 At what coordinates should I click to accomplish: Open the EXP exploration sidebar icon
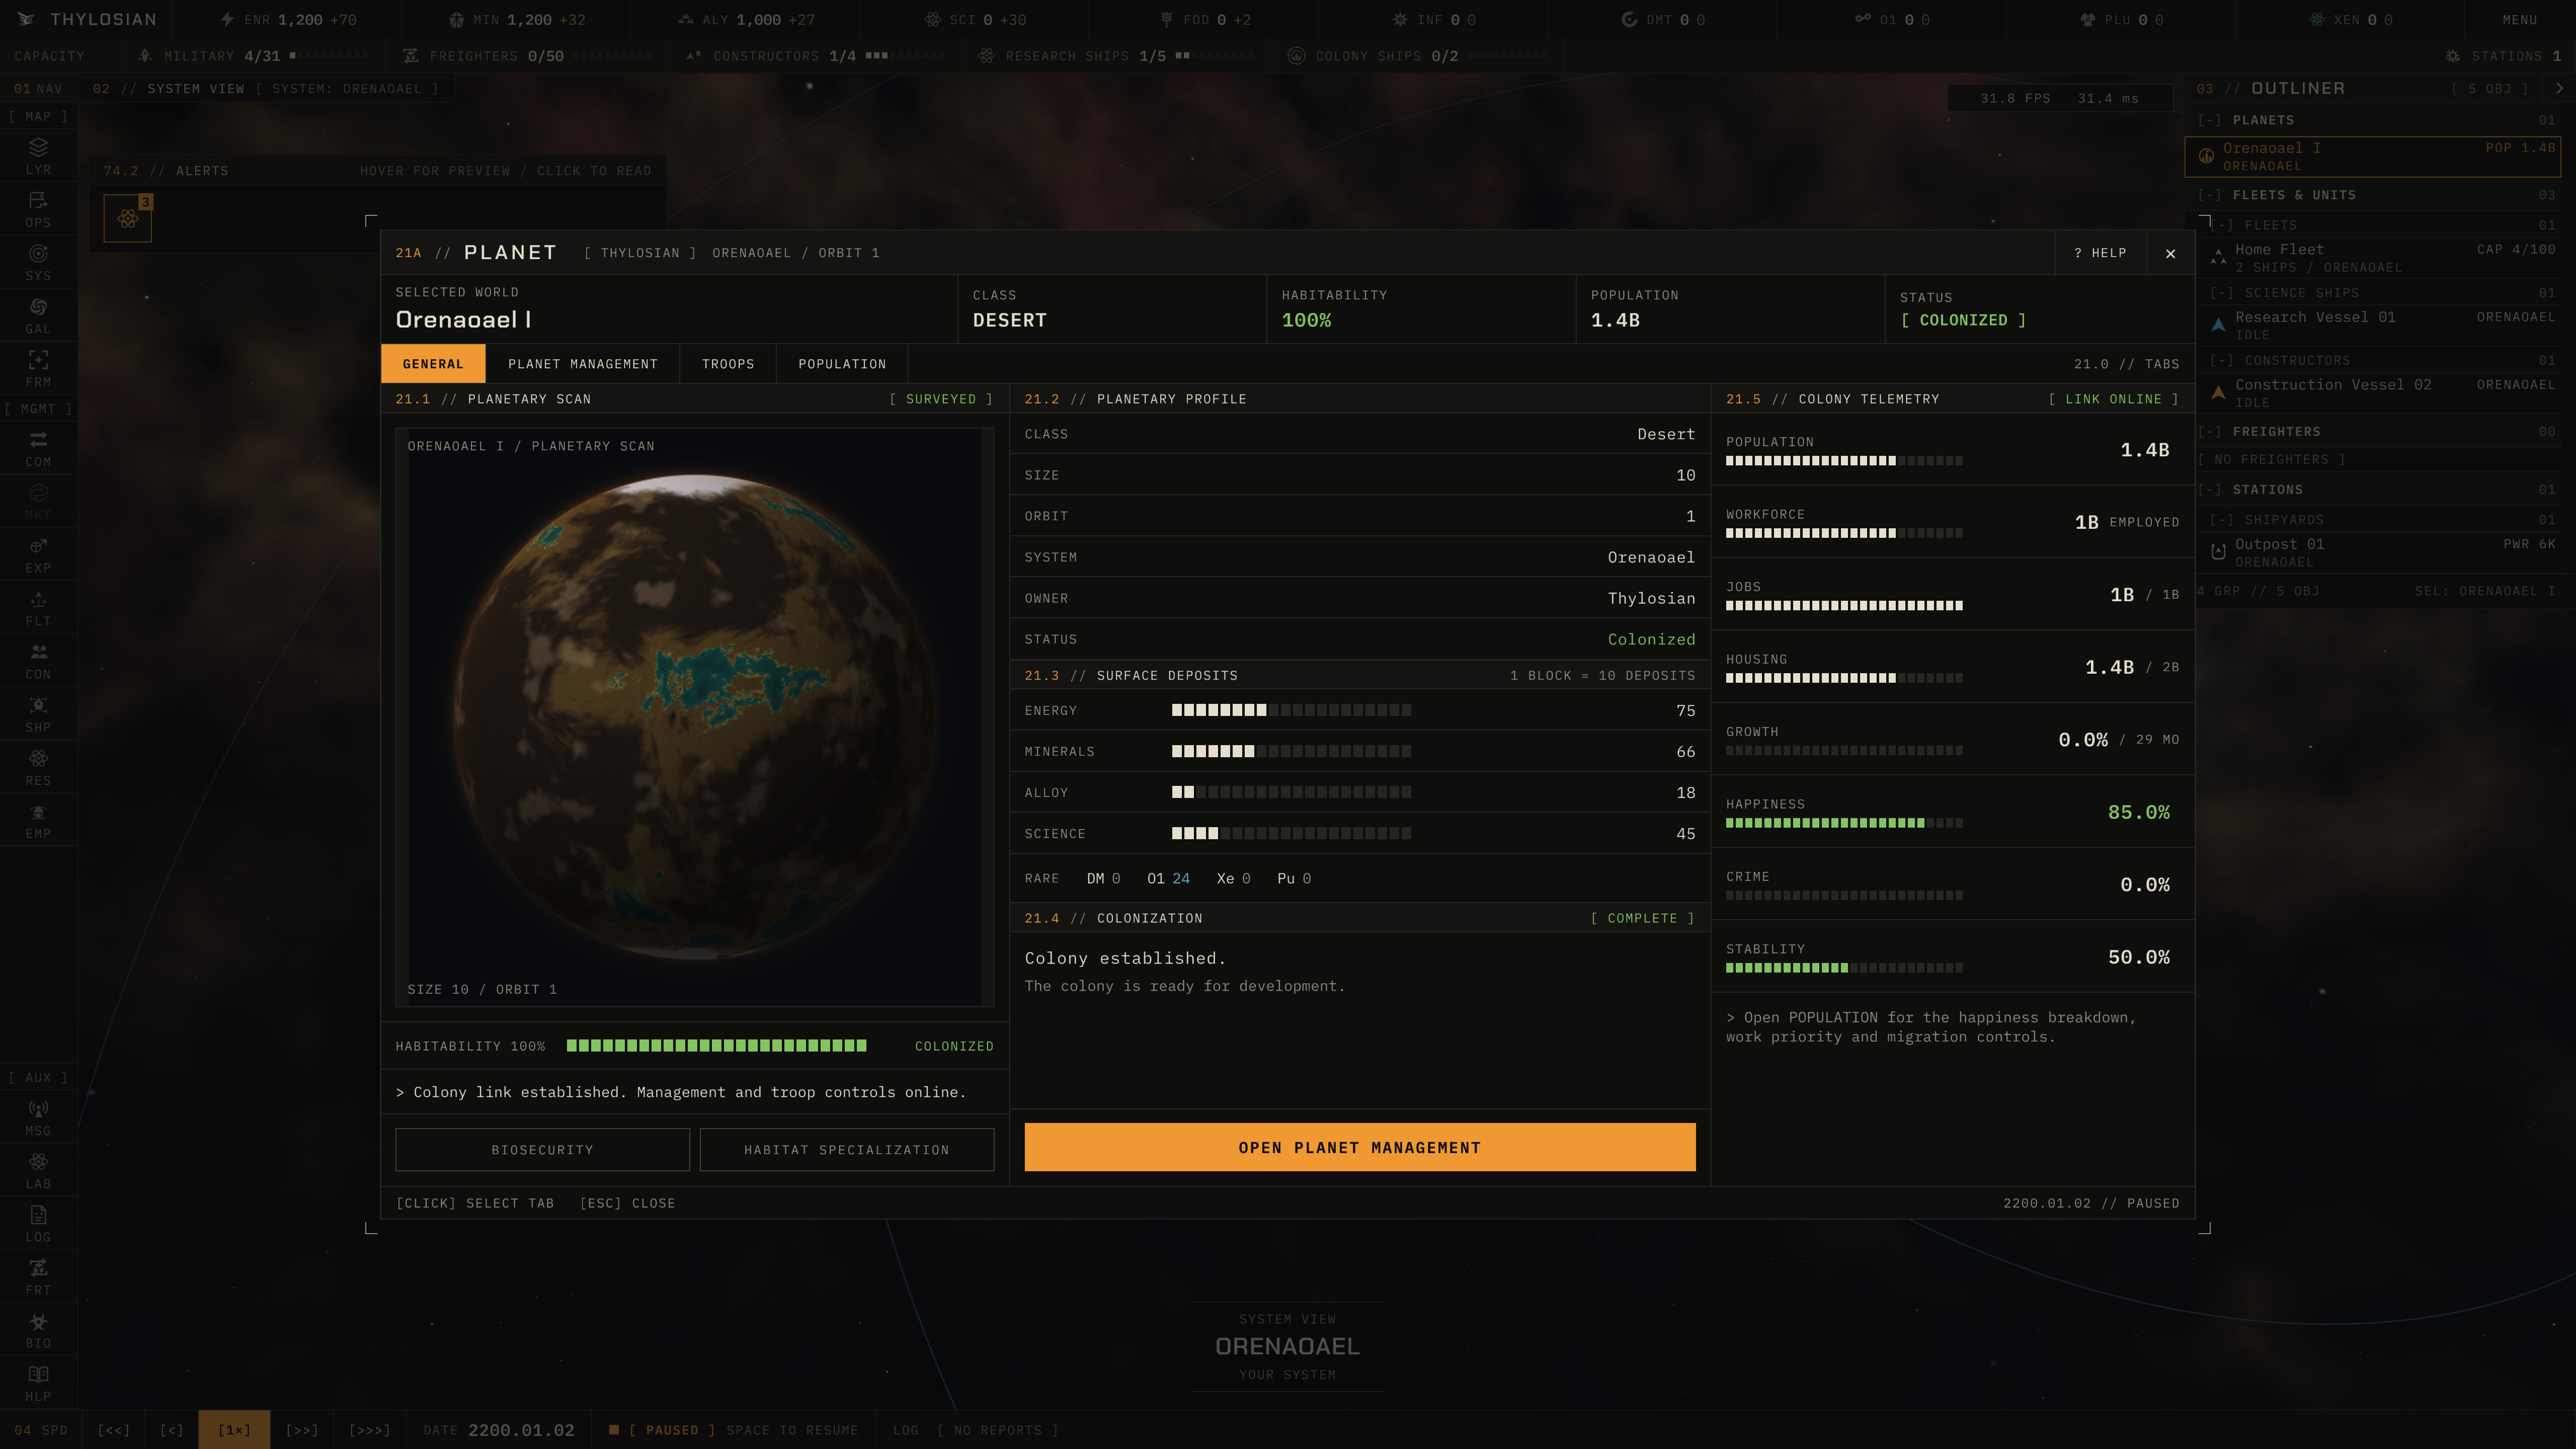tap(38, 554)
